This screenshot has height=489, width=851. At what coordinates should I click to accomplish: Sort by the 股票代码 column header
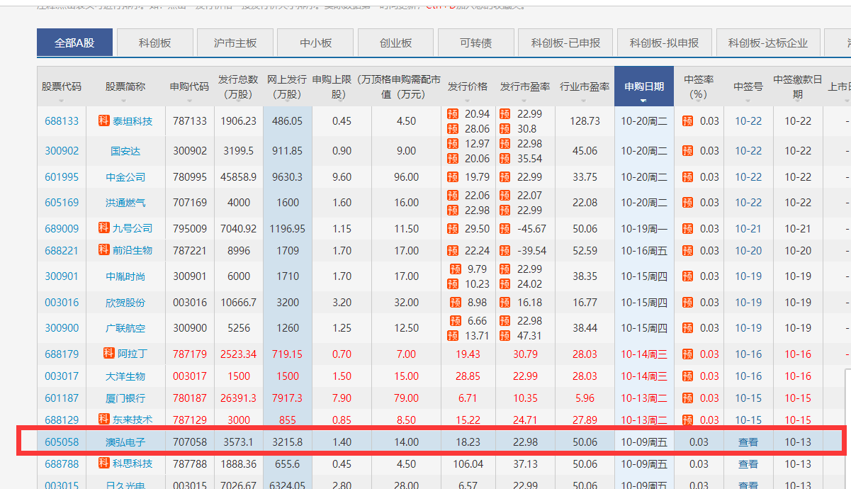pyautogui.click(x=62, y=86)
